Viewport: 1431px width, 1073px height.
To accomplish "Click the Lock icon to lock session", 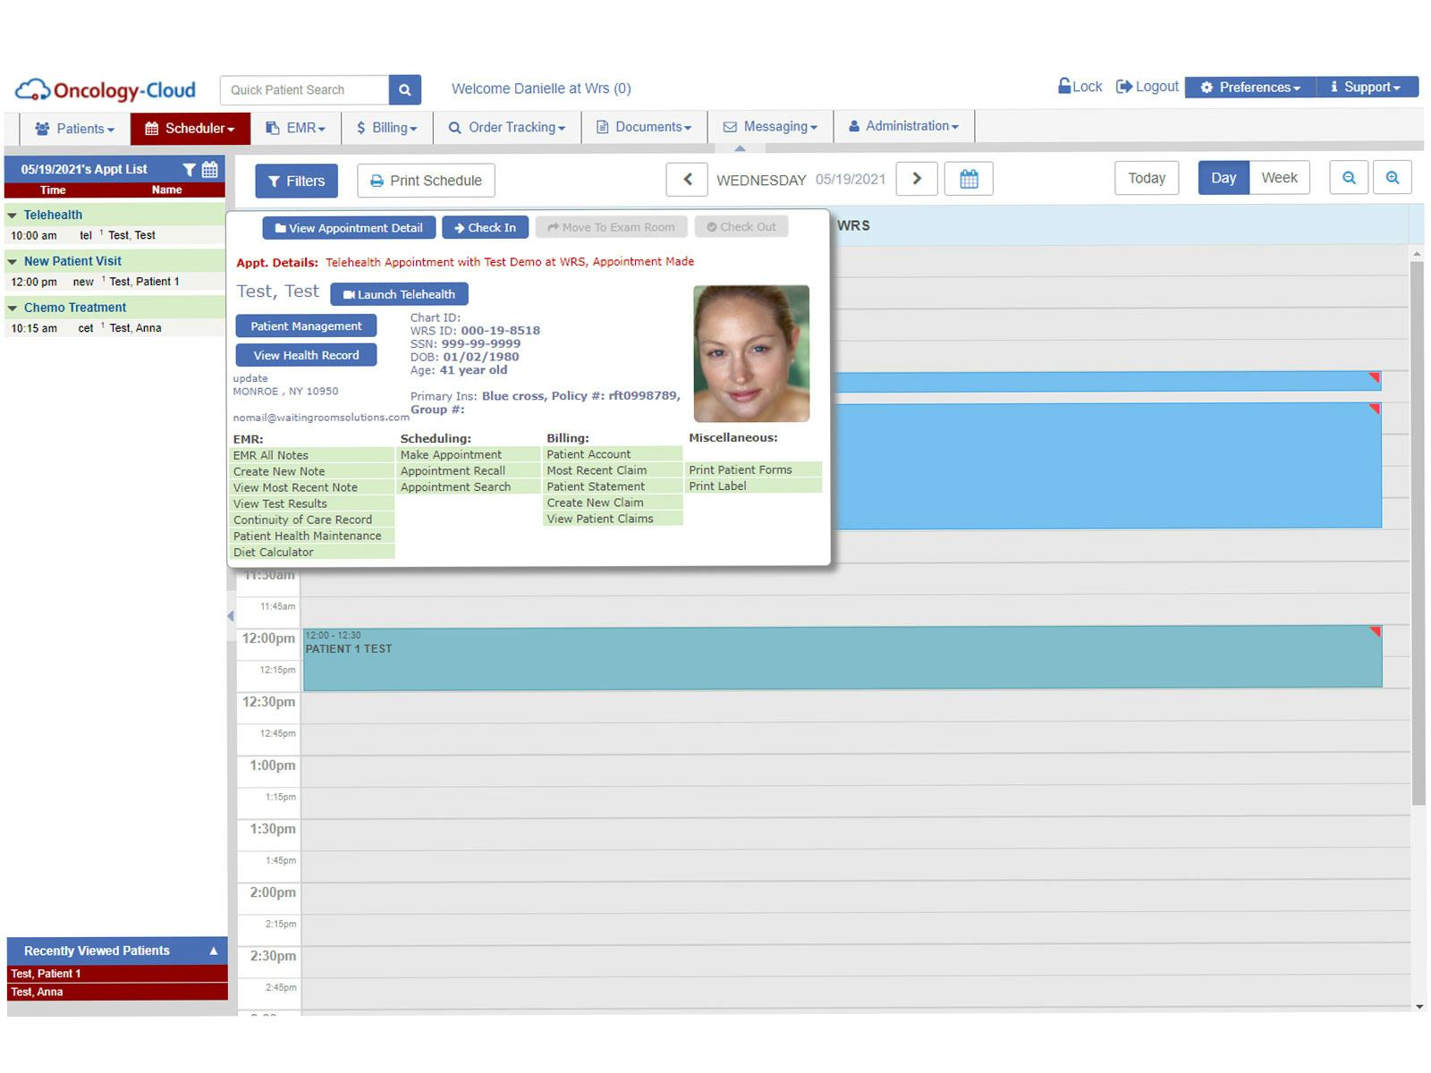I will tap(1064, 86).
